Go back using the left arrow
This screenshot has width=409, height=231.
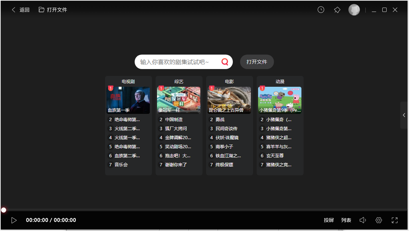[13, 10]
